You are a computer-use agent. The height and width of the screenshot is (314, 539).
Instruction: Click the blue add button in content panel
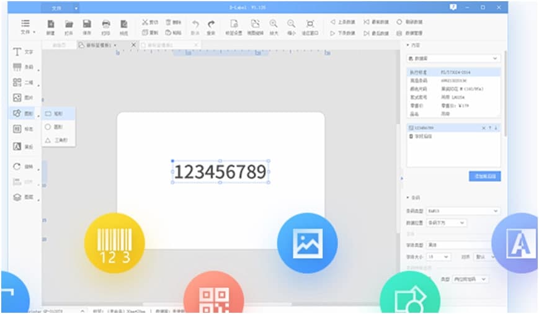[x=484, y=176]
